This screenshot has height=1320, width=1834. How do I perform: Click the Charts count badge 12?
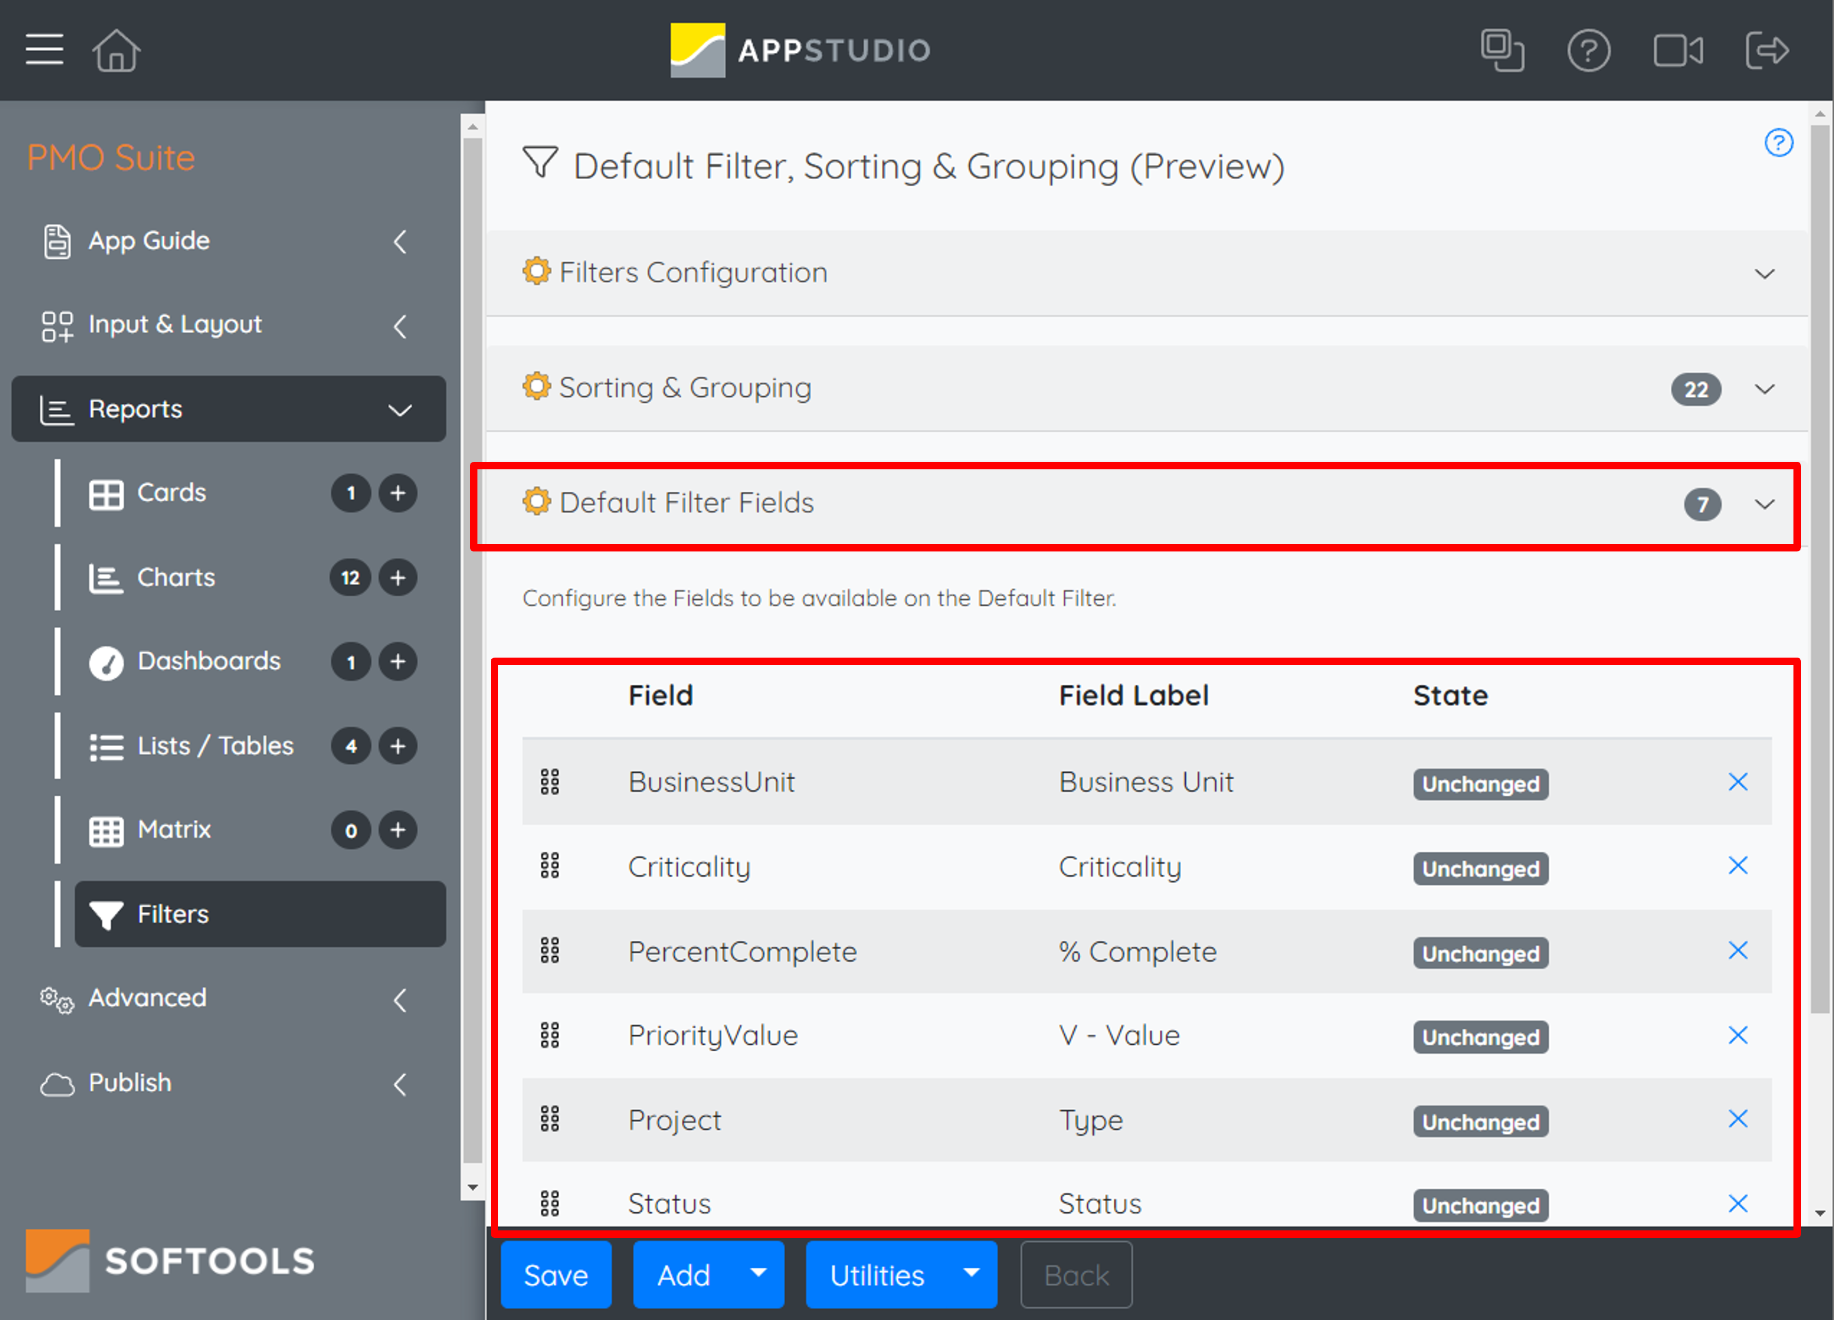tap(350, 577)
